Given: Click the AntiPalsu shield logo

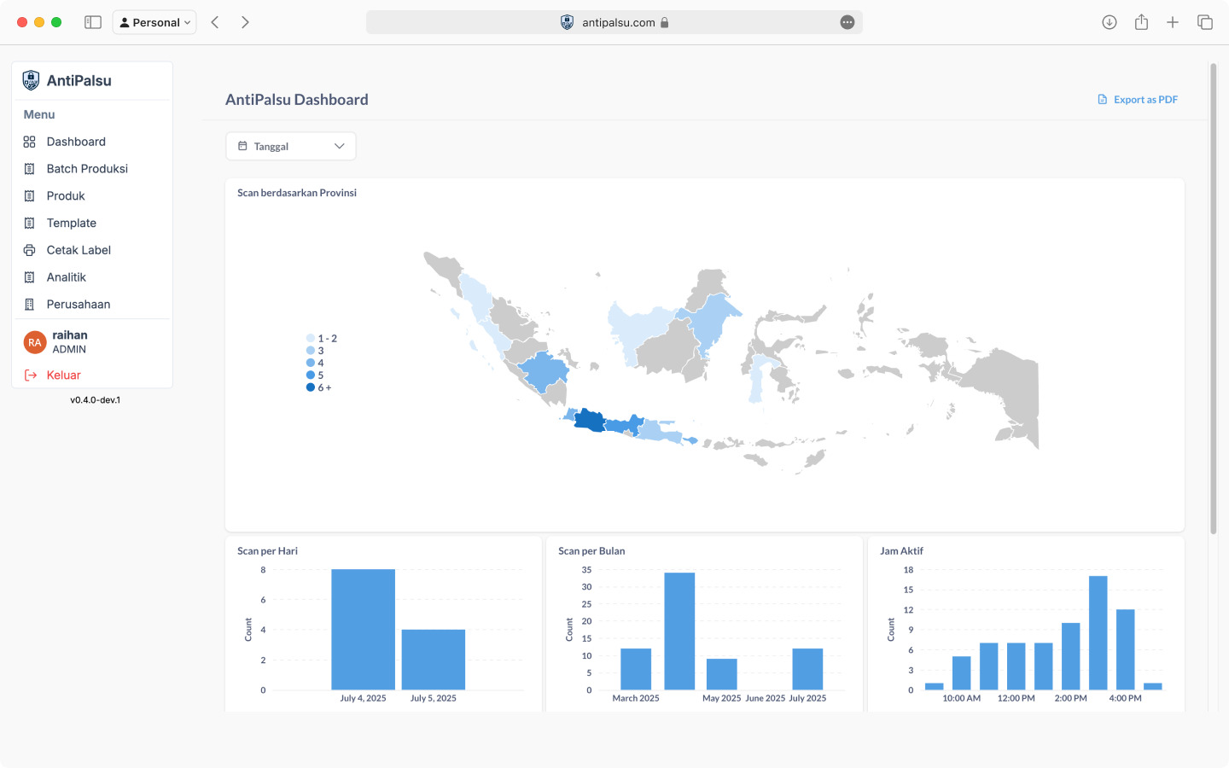Looking at the screenshot, I should click(32, 80).
